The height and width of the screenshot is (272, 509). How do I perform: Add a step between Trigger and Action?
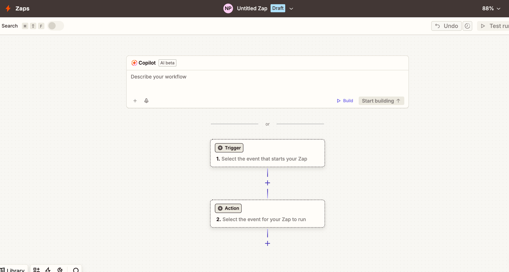[267, 183]
